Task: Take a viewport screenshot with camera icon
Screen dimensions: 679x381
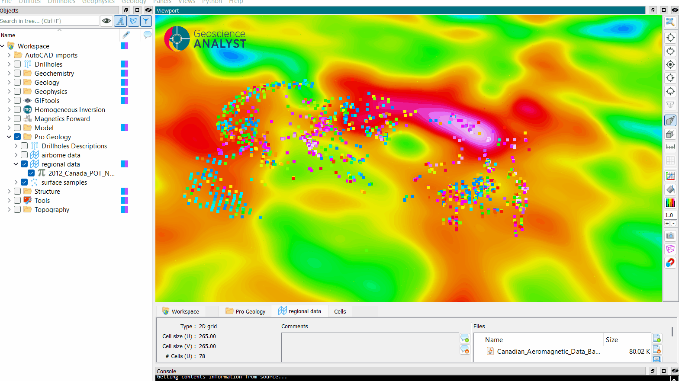Action: pyautogui.click(x=670, y=236)
